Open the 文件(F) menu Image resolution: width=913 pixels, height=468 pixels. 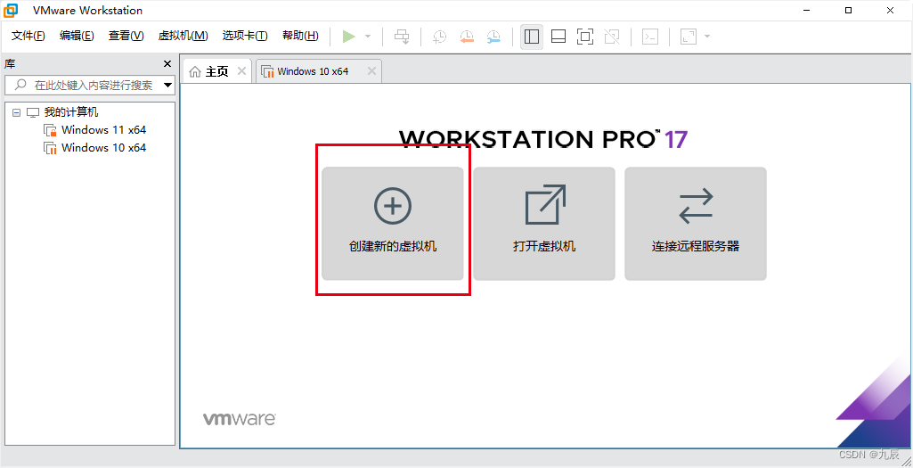click(x=28, y=36)
